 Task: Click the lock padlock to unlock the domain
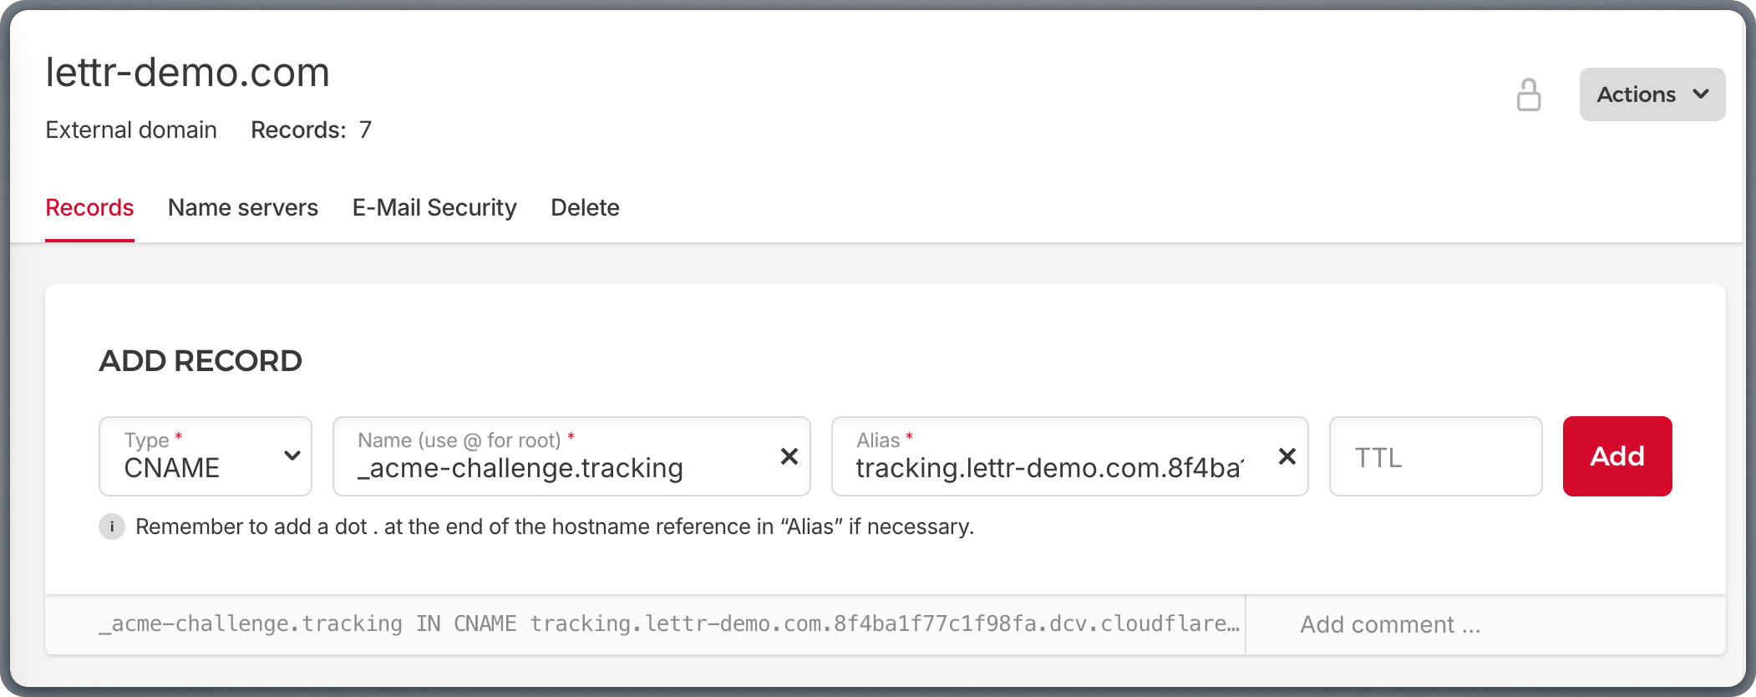(1530, 94)
